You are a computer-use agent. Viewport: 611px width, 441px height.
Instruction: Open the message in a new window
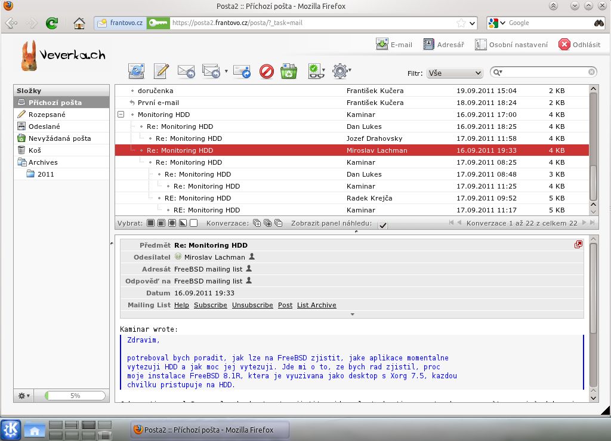point(578,245)
